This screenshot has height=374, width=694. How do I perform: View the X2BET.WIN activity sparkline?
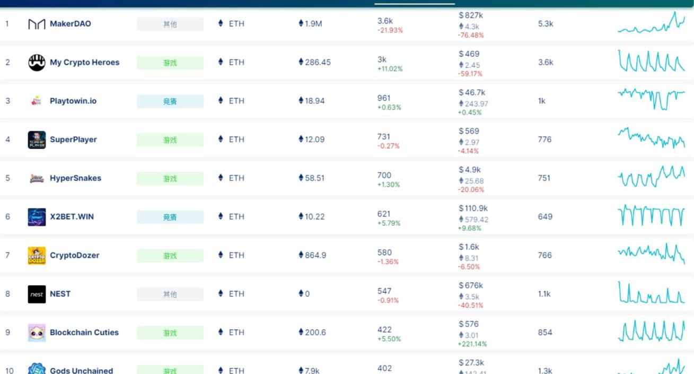click(x=652, y=215)
